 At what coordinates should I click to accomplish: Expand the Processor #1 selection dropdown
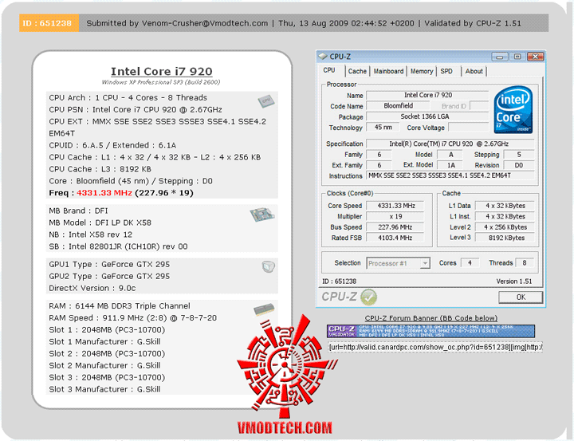tap(425, 263)
